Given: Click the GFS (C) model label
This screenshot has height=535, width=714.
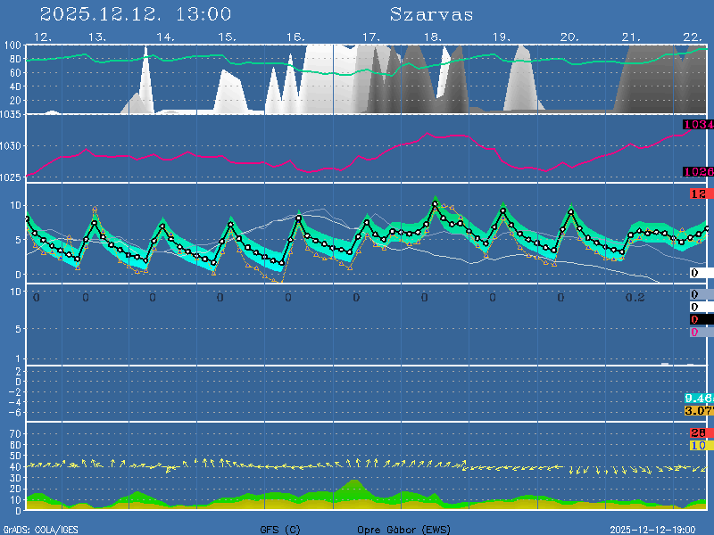Looking at the screenshot, I should click(x=280, y=529).
